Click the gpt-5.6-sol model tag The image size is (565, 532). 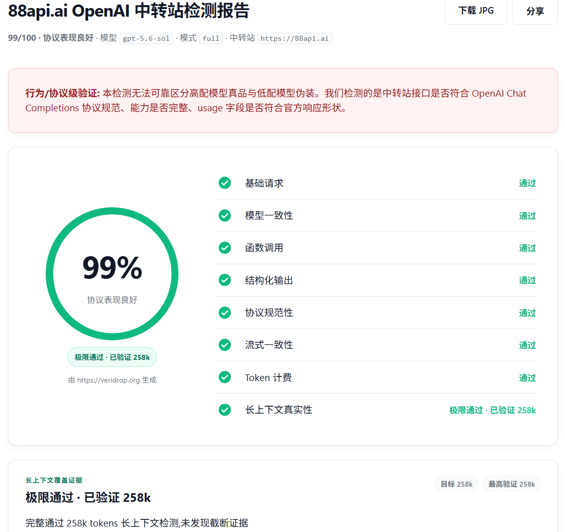(146, 38)
